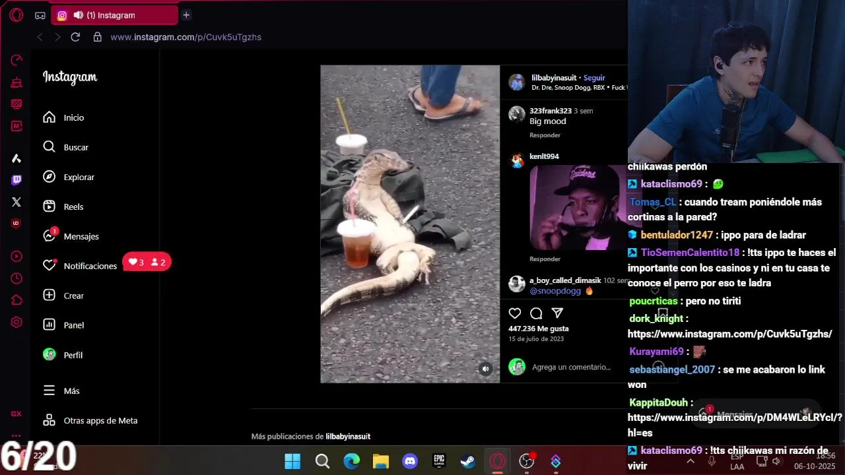Share post with paper plane icon
Viewport: 845px width, 475px height.
557,313
